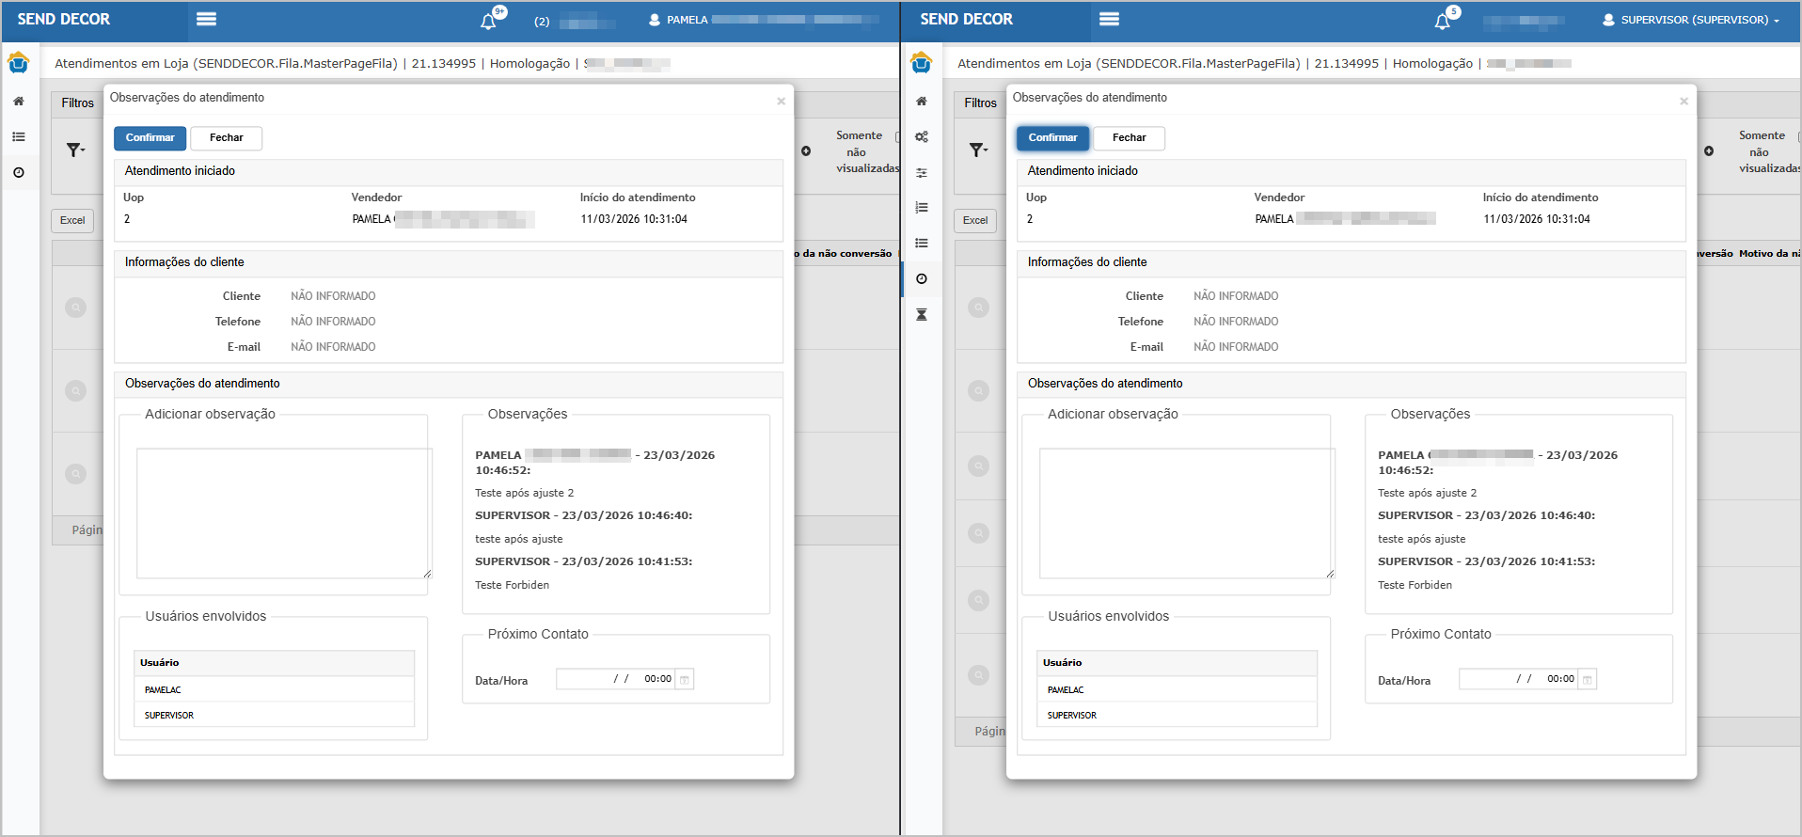The height and width of the screenshot is (837, 1802).
Task: Open the sliders icon in the supervisor sidebar
Action: 922,173
